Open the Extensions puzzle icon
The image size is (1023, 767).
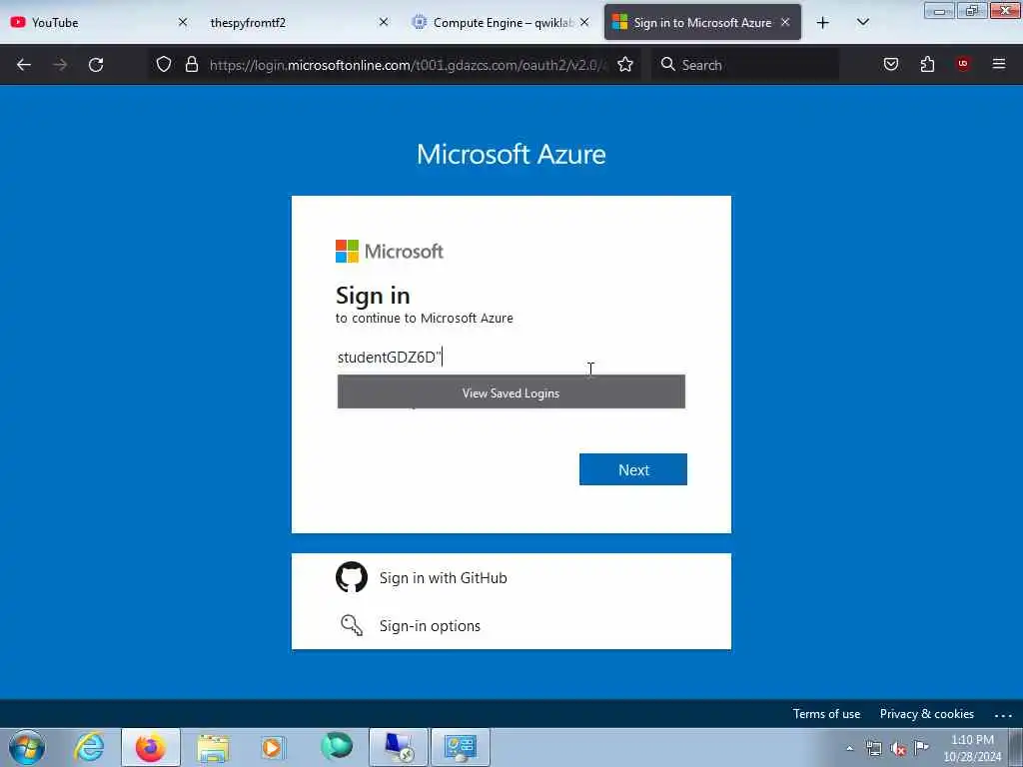coord(927,64)
